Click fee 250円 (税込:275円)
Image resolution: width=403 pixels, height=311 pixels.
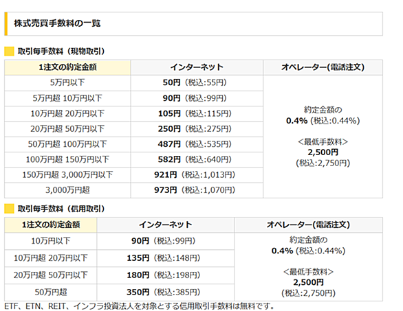click(195, 129)
